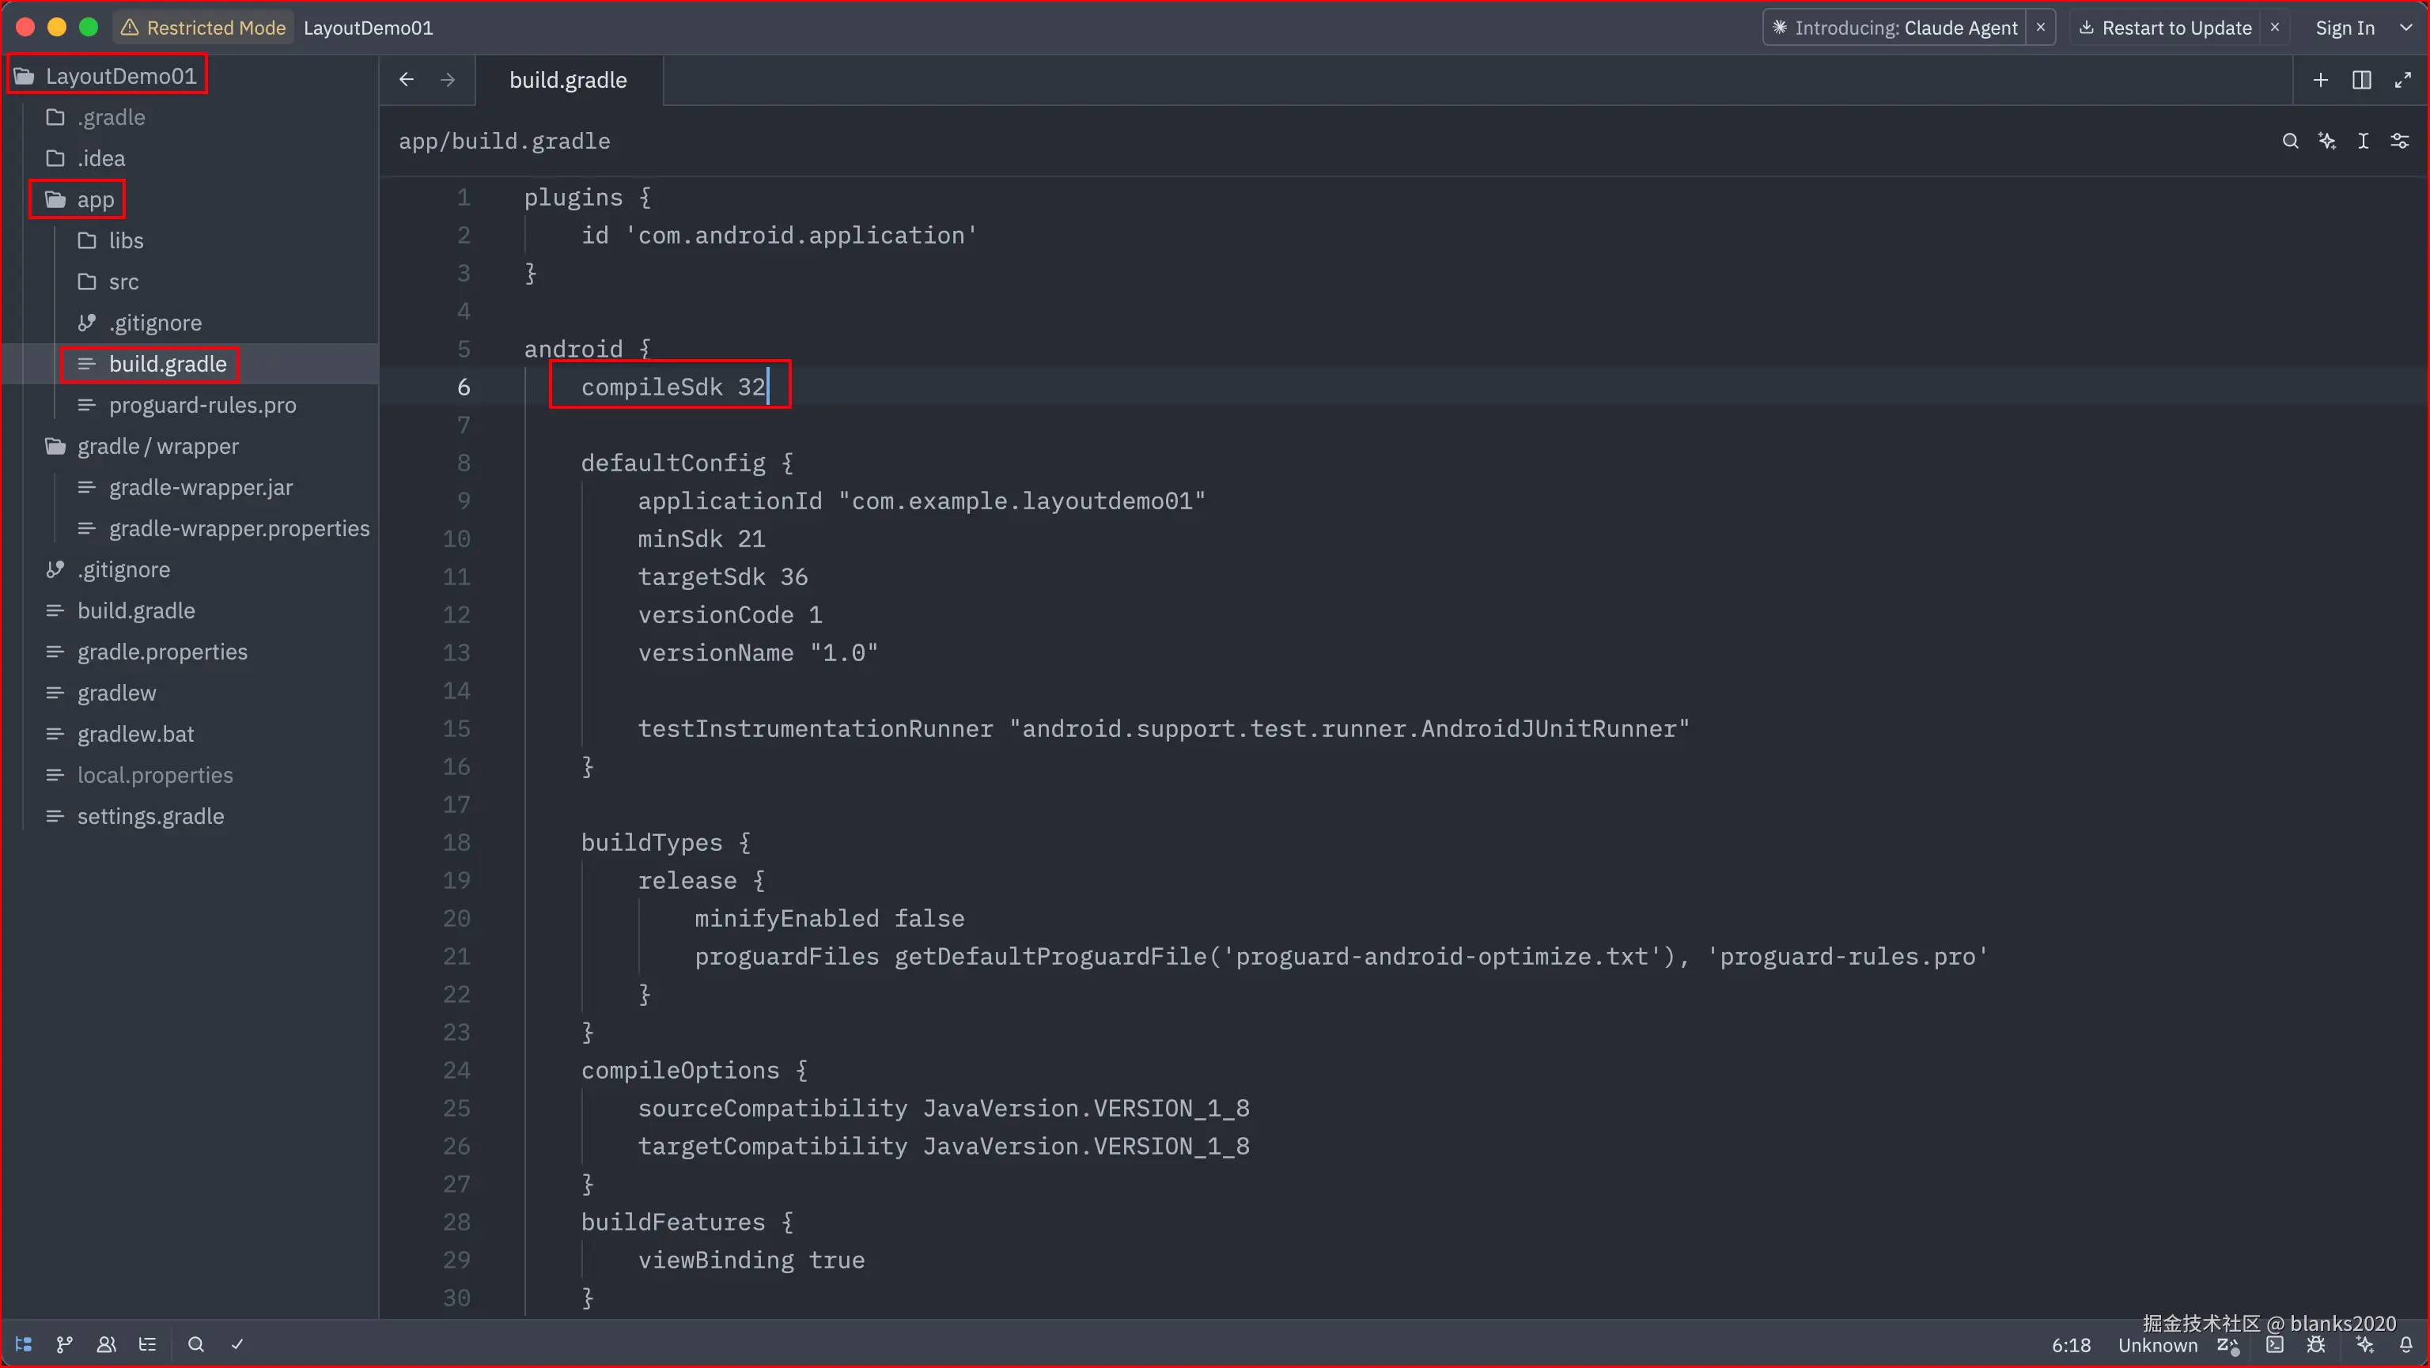Click line number 24 in the gutter
Image resolution: width=2430 pixels, height=1368 pixels.
456,1070
